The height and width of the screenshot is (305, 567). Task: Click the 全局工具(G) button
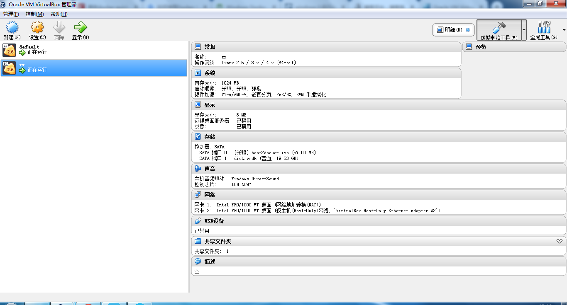tap(544, 30)
